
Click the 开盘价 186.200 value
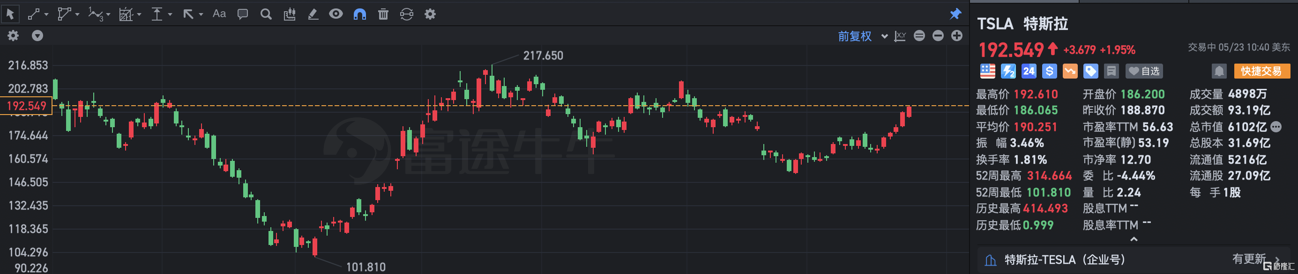1142,94
